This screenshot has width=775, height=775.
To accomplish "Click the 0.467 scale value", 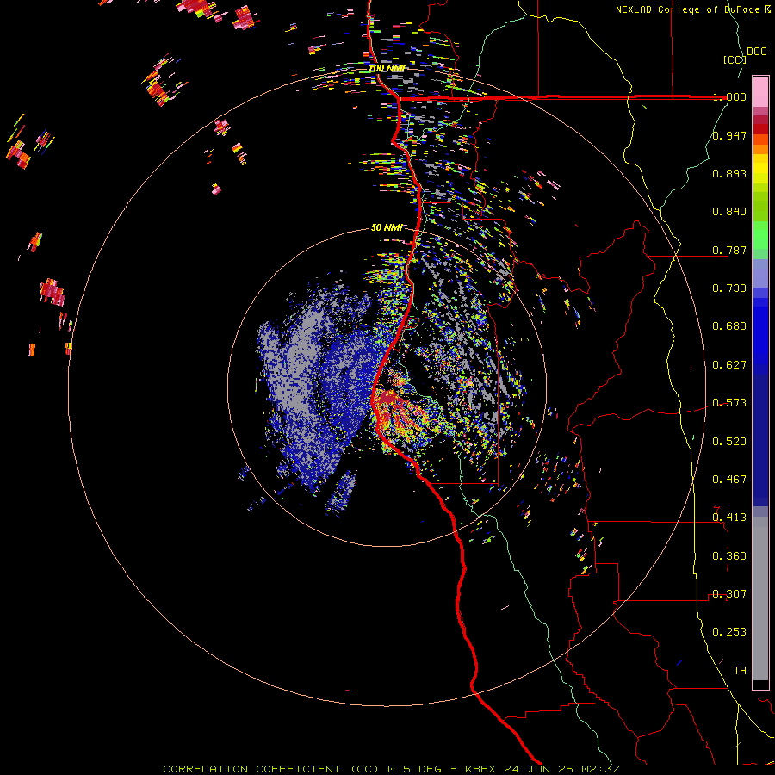I will click(729, 480).
